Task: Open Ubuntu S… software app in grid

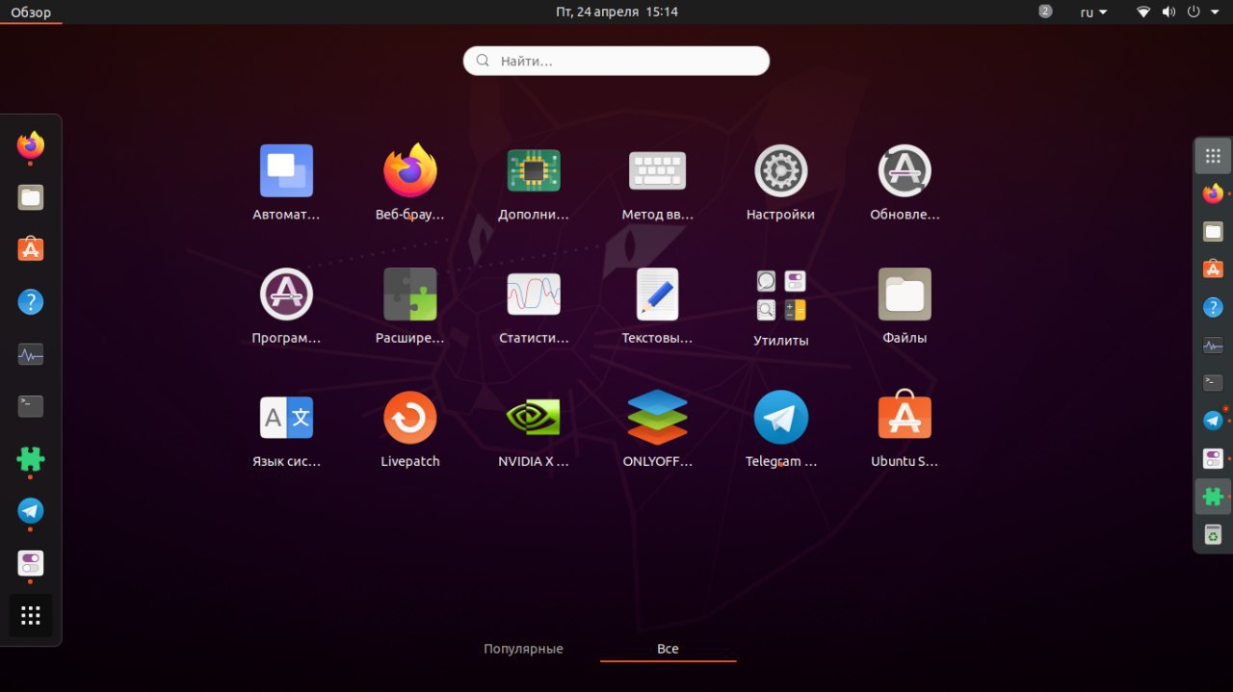Action: (x=905, y=416)
